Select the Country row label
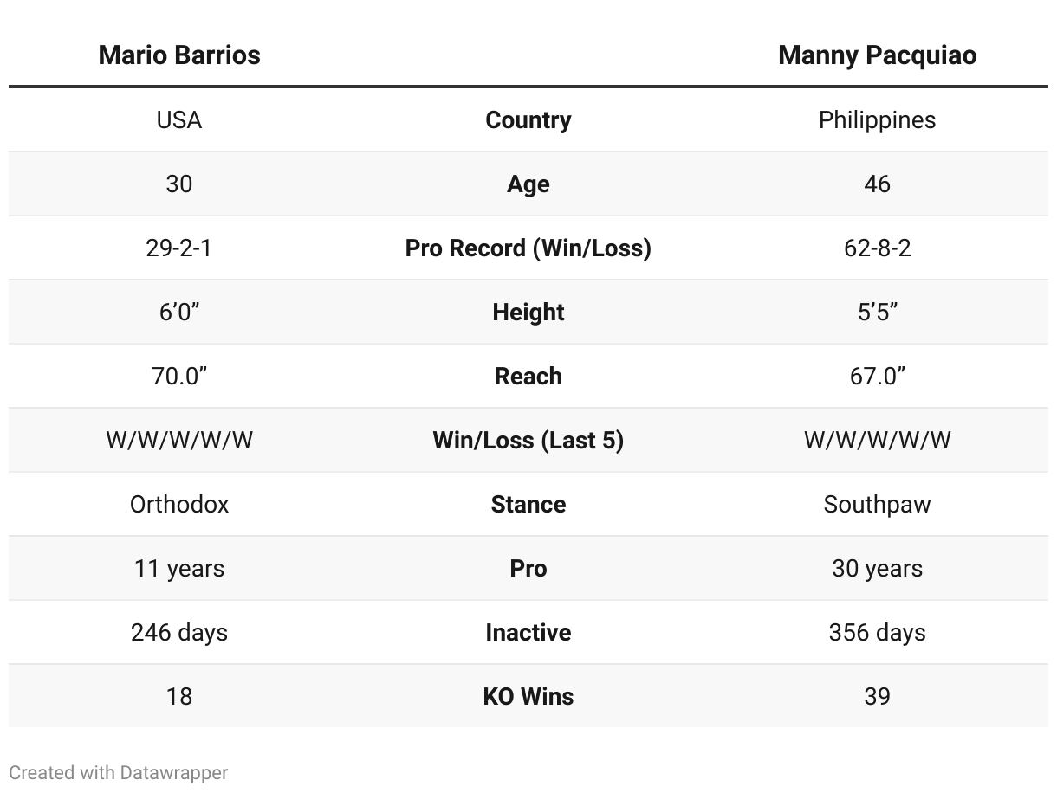The width and height of the screenshot is (1057, 793). coord(528,119)
